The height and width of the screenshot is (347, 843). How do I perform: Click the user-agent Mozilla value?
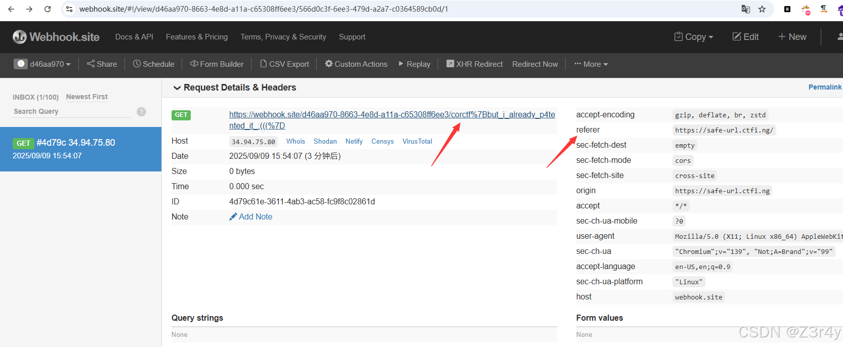pyautogui.click(x=757, y=236)
